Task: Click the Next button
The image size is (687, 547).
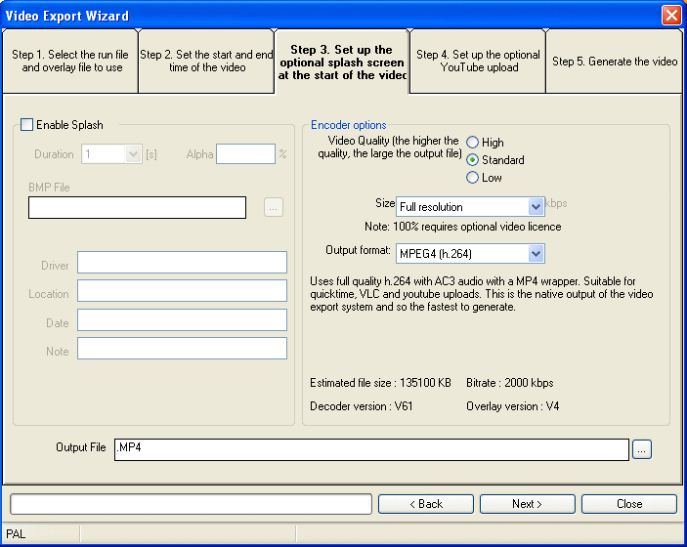Action: [x=527, y=504]
